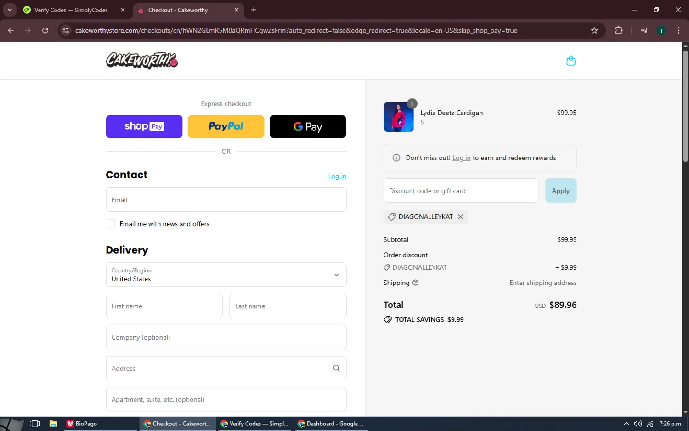
Task: Click the $89.96 total amount
Action: click(563, 305)
